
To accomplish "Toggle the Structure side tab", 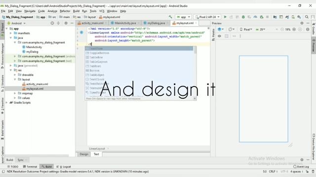I will click(2, 84).
